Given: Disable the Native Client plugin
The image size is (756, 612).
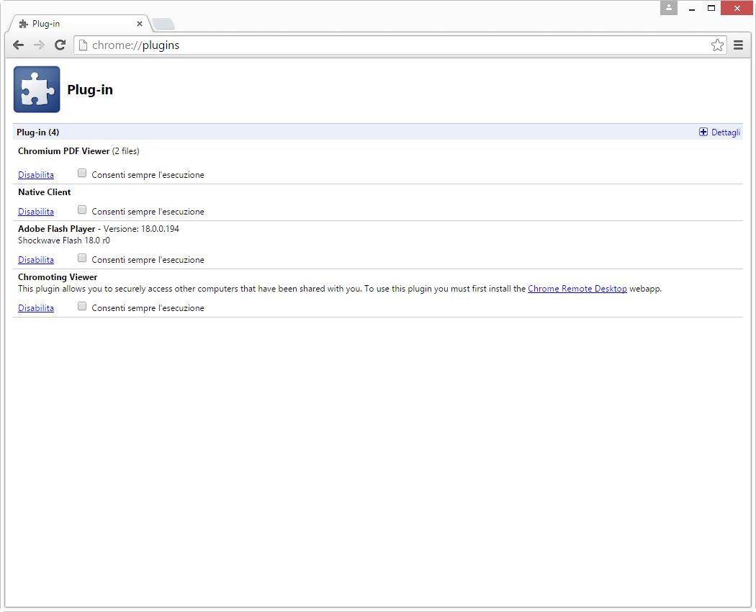Looking at the screenshot, I should (36, 211).
